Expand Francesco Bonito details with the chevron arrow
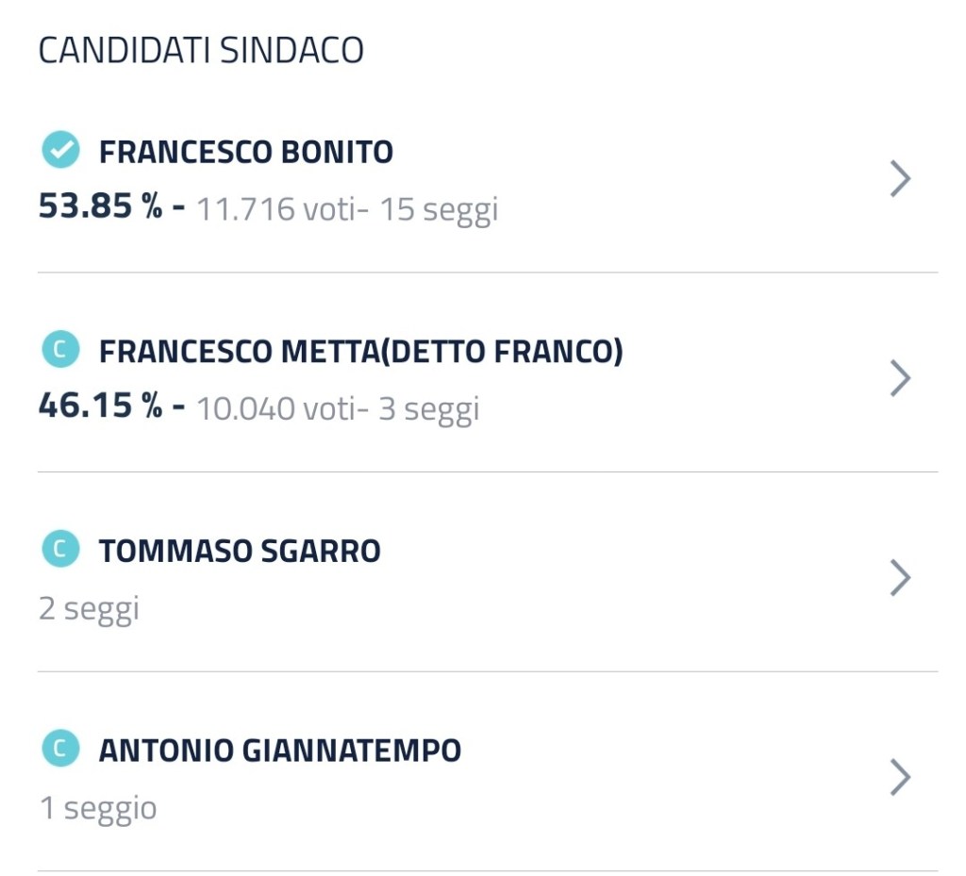 click(901, 178)
